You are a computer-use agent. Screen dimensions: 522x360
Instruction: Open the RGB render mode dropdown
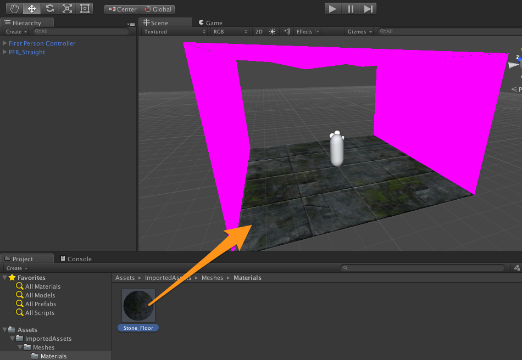(230, 32)
